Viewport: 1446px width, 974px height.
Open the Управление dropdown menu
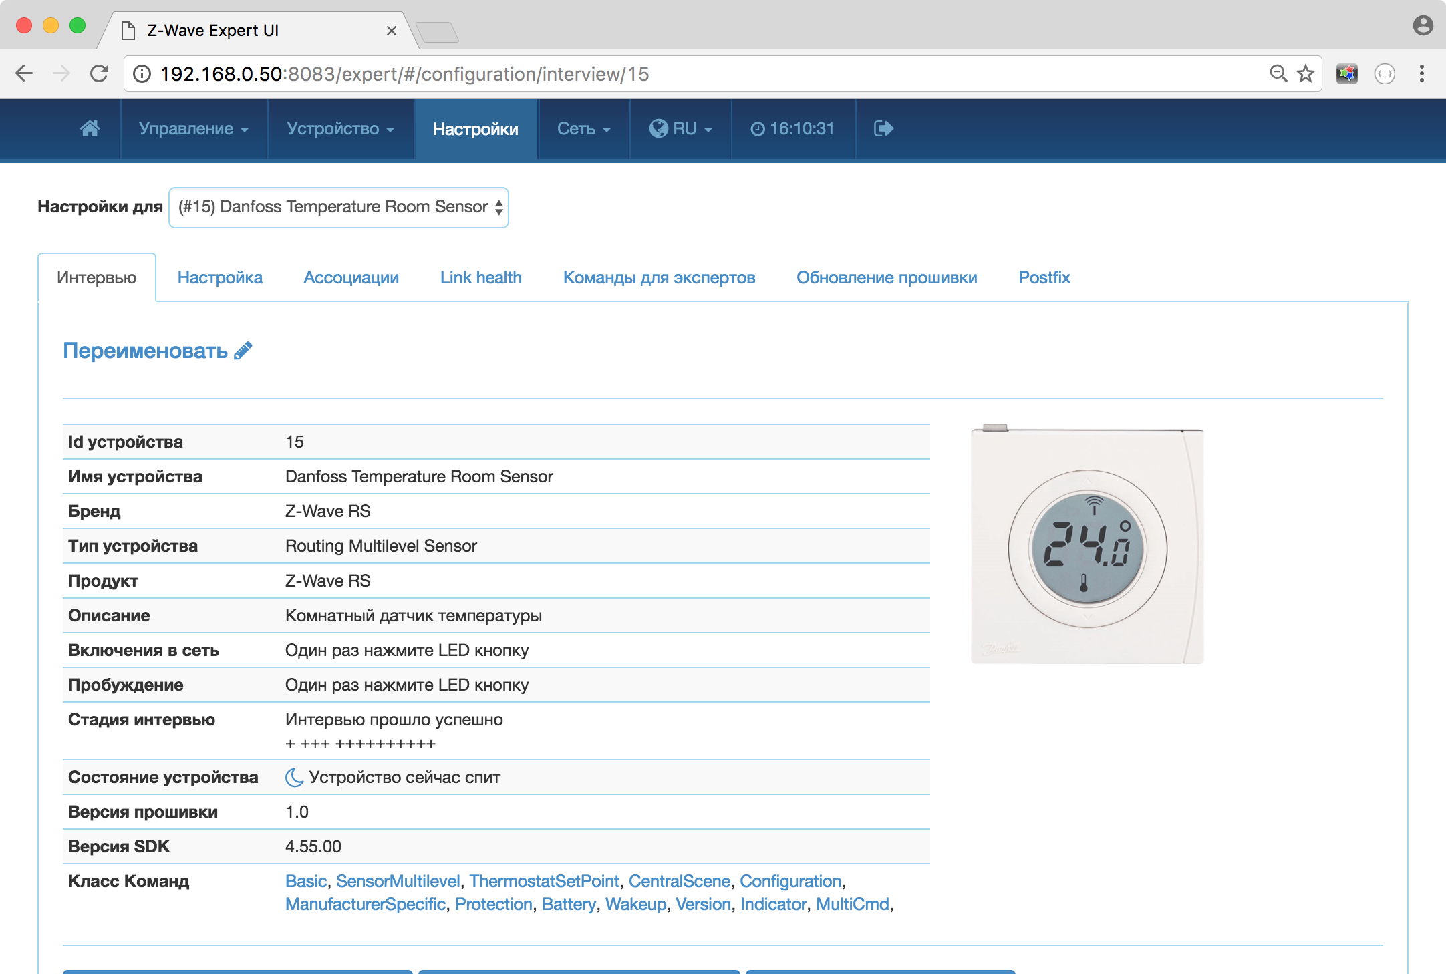[194, 128]
